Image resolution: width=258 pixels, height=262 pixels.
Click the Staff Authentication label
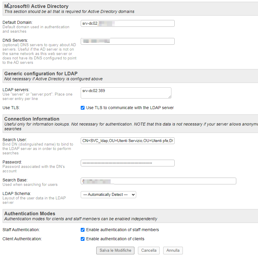(21, 230)
